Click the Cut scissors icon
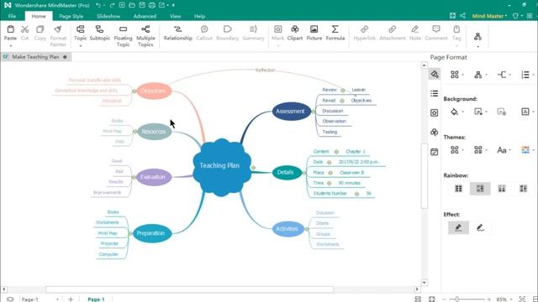 pyautogui.click(x=24, y=29)
